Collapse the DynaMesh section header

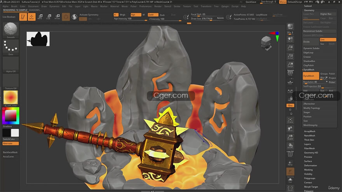point(309,70)
